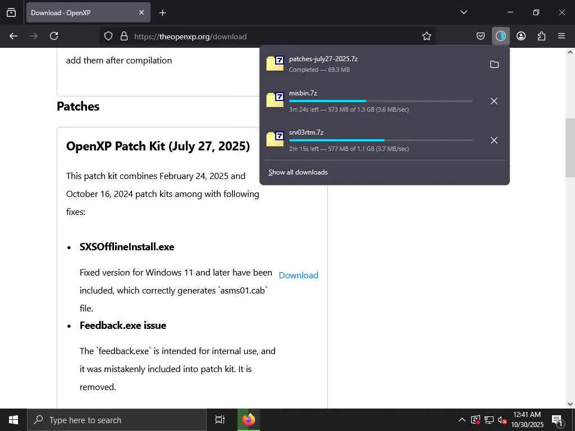Click the scrollbar up arrow
The height and width of the screenshot is (431, 575).
point(570,52)
